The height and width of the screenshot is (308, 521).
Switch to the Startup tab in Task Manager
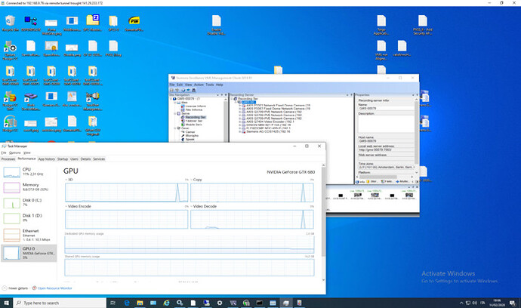(63, 159)
